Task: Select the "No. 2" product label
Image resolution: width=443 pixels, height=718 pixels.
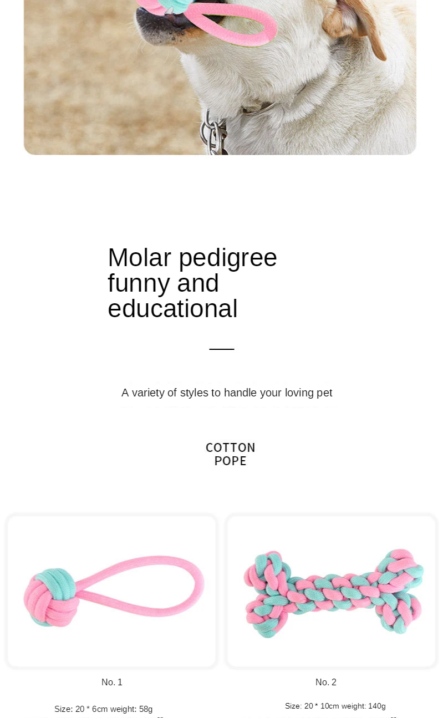Action: [326, 682]
